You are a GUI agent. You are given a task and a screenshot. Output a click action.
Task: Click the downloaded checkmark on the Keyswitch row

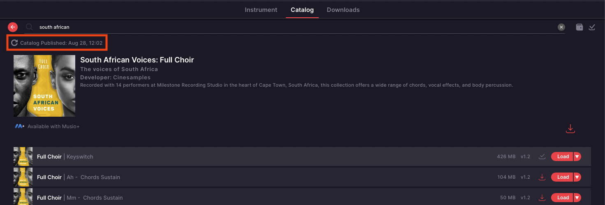click(x=542, y=157)
